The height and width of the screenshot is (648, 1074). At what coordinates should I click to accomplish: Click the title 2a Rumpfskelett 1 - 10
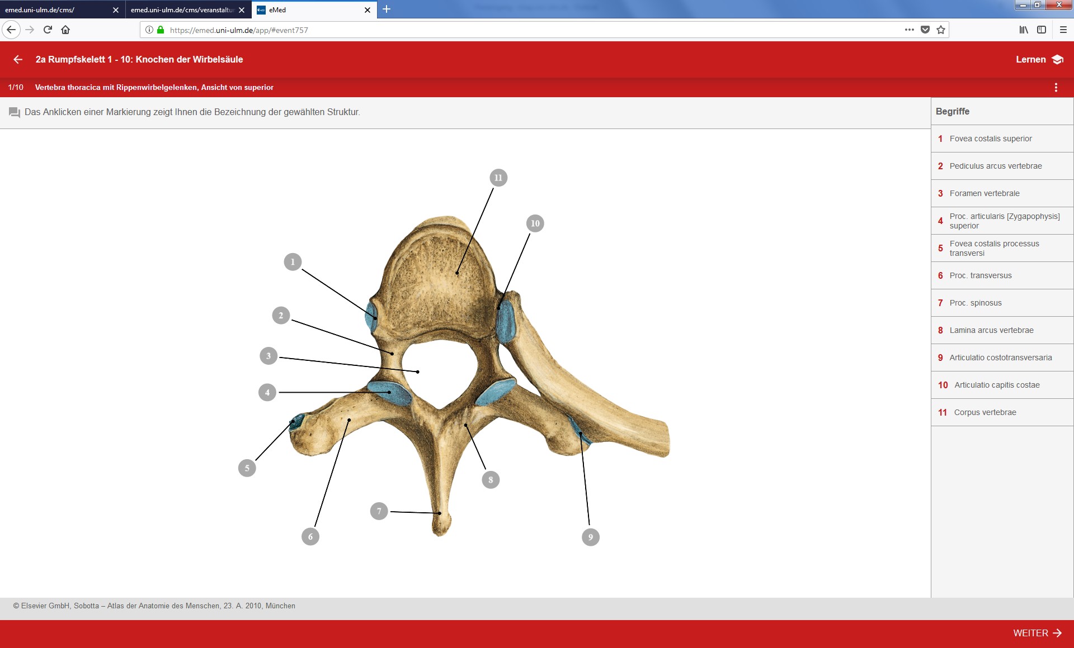pos(139,59)
